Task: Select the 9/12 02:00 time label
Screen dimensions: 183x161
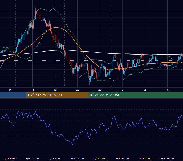Action: tap(145, 158)
